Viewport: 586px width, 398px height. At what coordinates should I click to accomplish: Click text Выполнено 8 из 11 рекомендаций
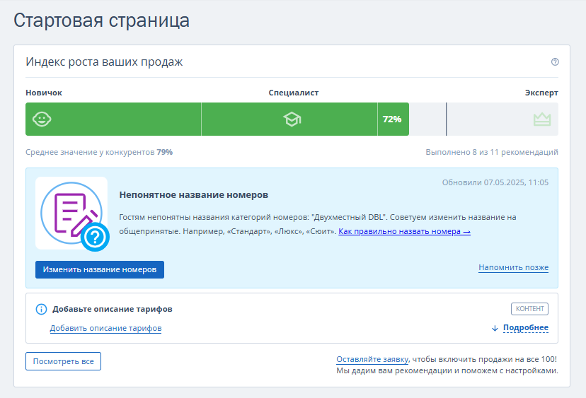(492, 152)
